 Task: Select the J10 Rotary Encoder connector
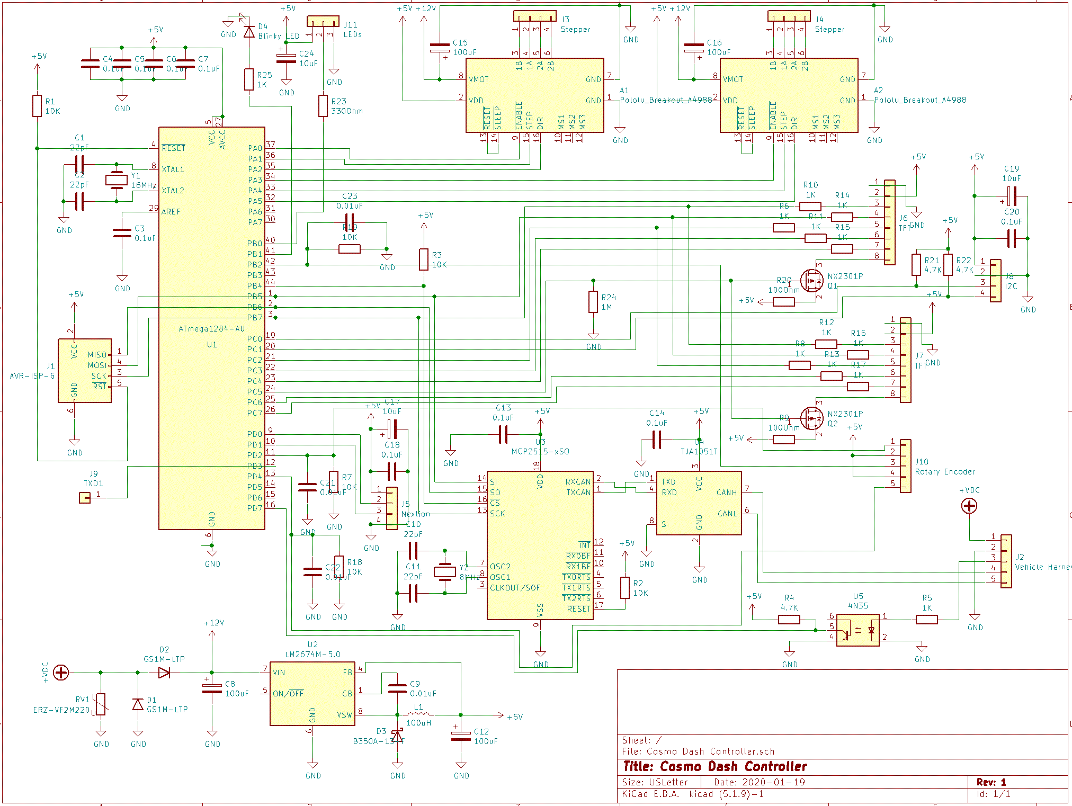pos(906,466)
